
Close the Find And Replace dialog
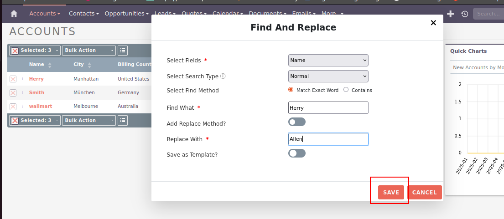pyautogui.click(x=433, y=23)
